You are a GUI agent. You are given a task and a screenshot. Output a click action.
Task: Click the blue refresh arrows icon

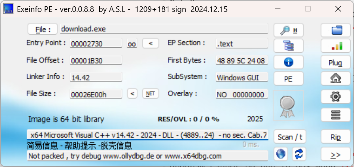click(299, 154)
